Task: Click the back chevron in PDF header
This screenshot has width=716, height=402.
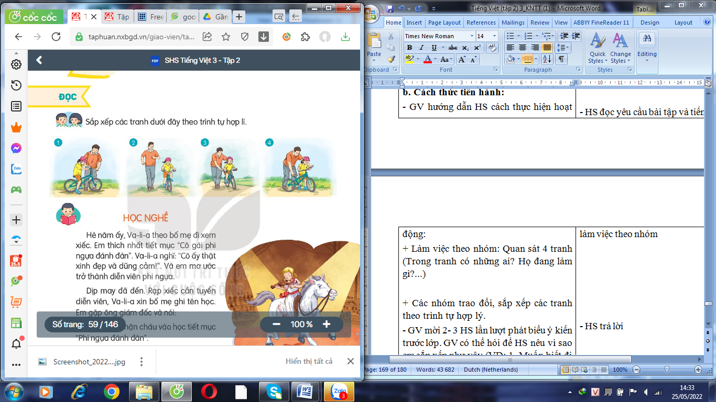Action: tap(39, 60)
